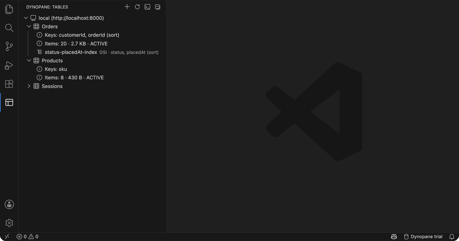
Task: Refresh the Dynopane tables list
Action: click(137, 7)
